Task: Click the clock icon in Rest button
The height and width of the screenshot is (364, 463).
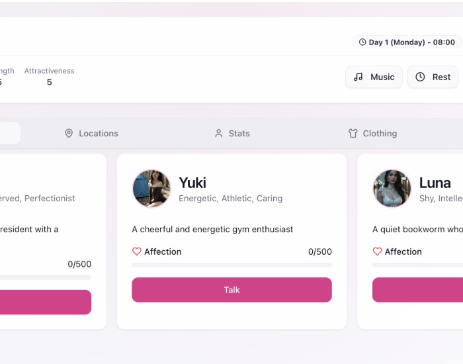Action: 420,77
